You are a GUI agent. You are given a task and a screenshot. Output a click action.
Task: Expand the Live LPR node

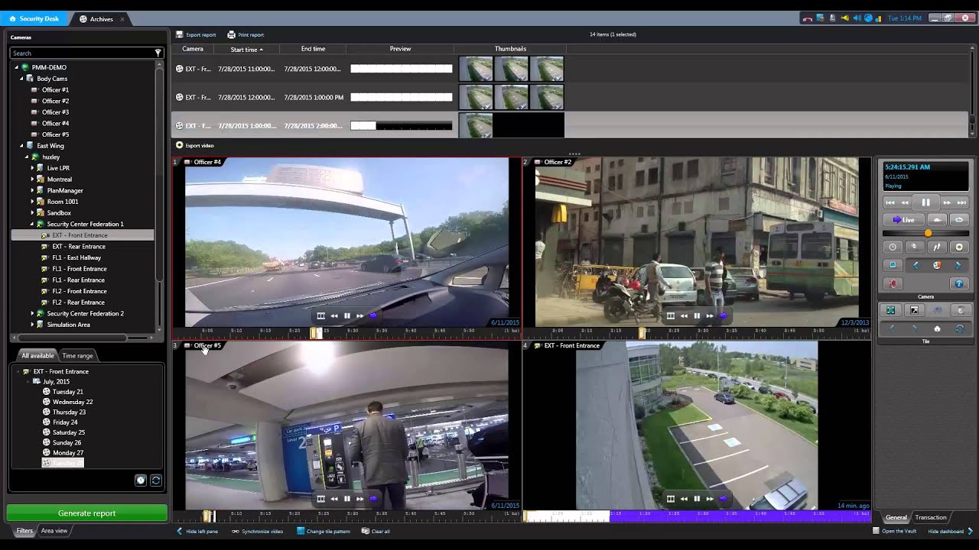pos(32,168)
